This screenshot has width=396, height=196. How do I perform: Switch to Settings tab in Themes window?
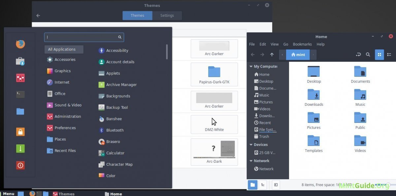coord(167,15)
